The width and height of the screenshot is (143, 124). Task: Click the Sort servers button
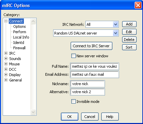coord(129,47)
